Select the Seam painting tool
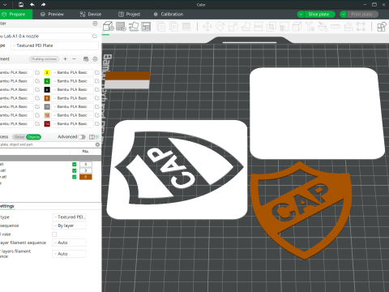This screenshot has height=292, width=389. tap(297, 27)
